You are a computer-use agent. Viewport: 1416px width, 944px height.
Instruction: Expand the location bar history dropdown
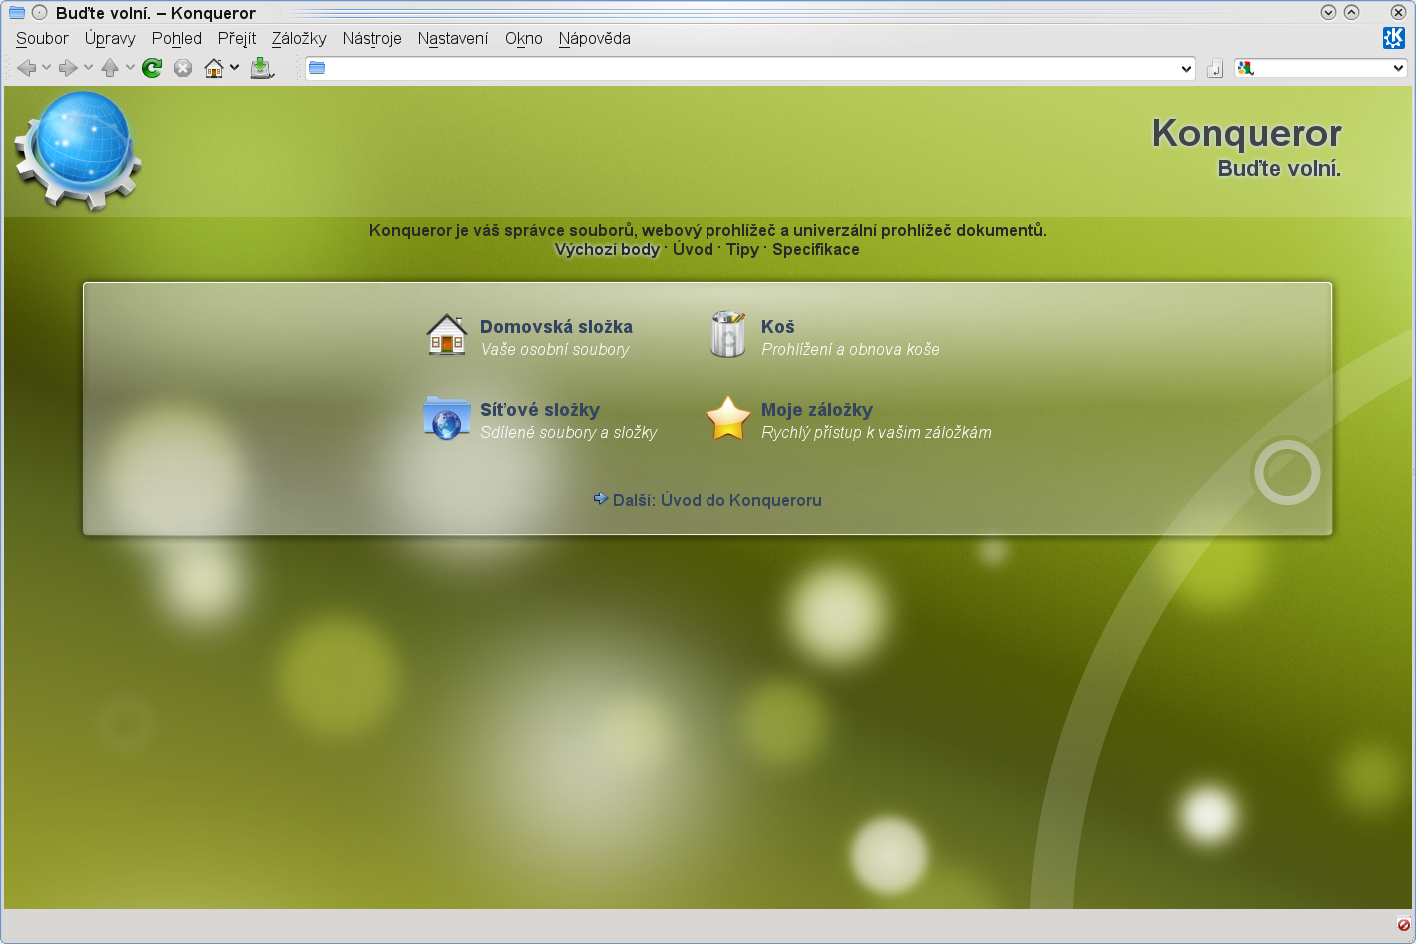1186,69
